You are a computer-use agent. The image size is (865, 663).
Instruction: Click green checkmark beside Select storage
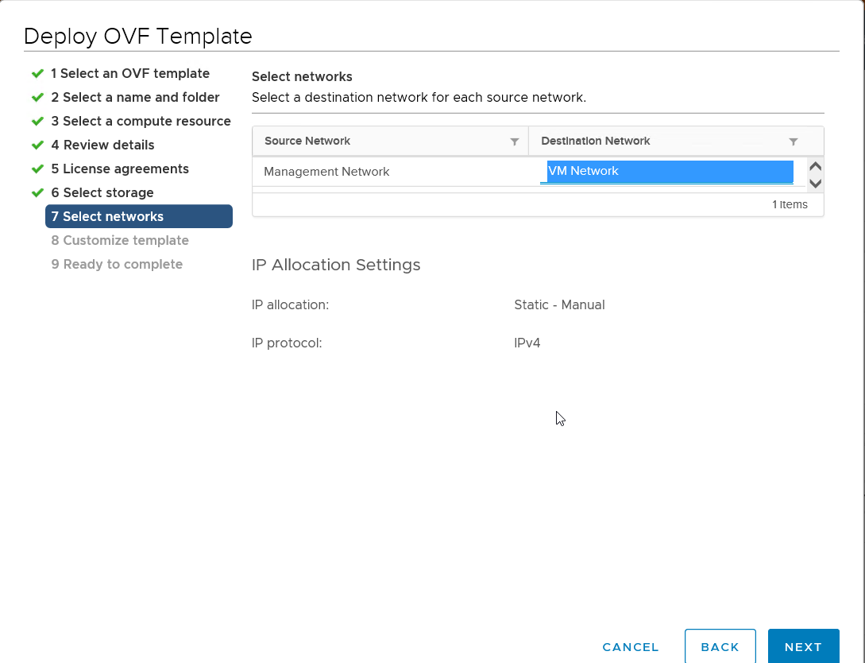click(x=37, y=192)
